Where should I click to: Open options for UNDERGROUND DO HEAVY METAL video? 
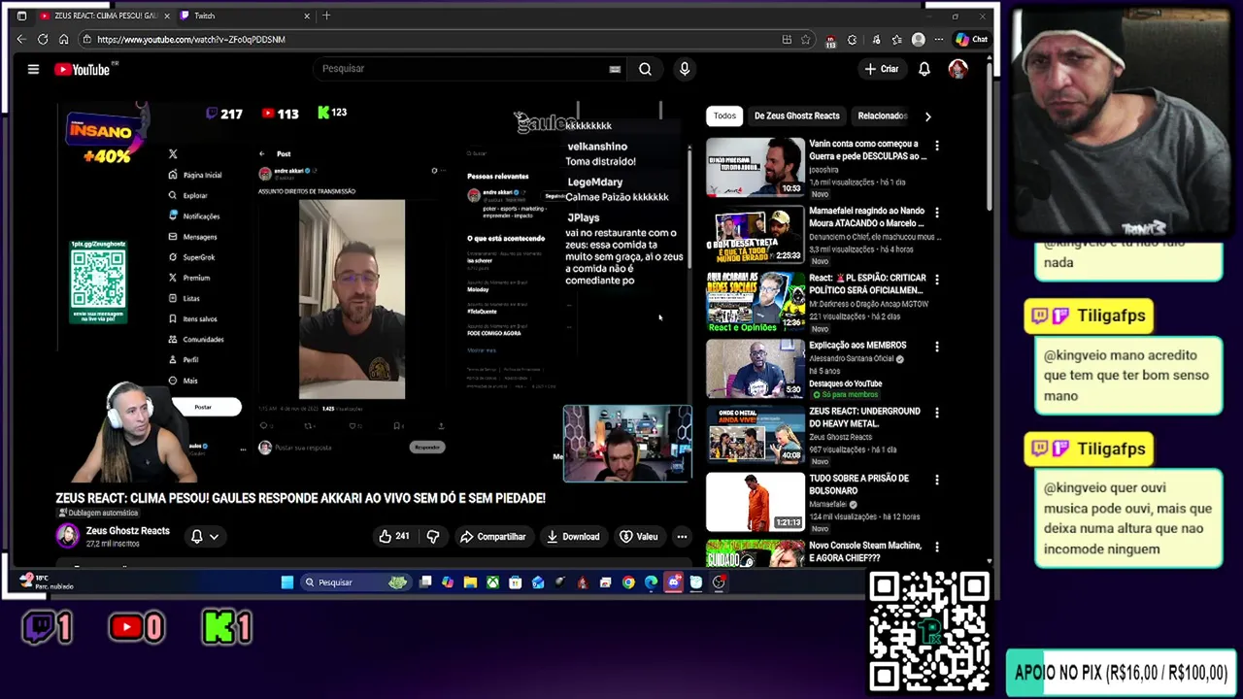point(937,413)
